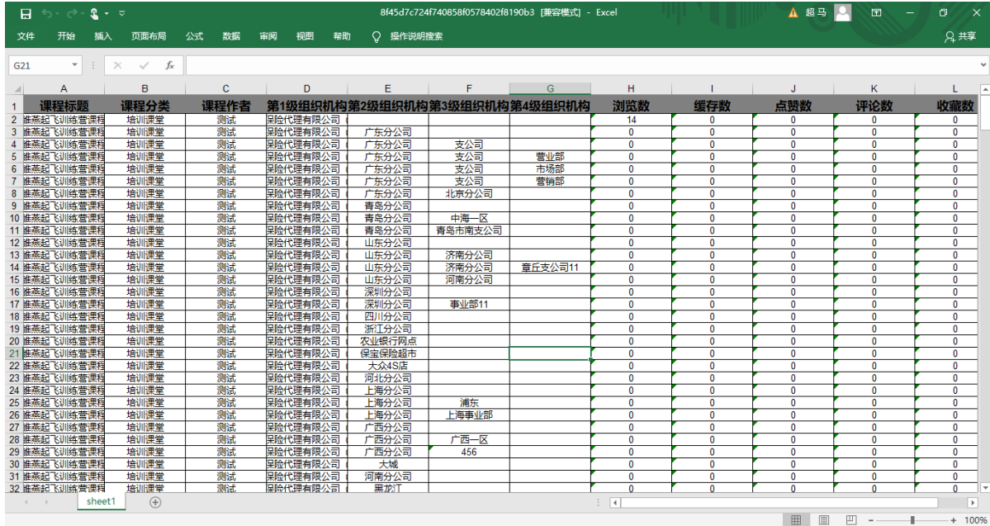Open the 文件 menu
This screenshot has width=990, height=526.
tap(26, 36)
